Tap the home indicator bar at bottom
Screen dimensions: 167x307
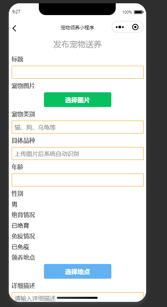point(77,298)
